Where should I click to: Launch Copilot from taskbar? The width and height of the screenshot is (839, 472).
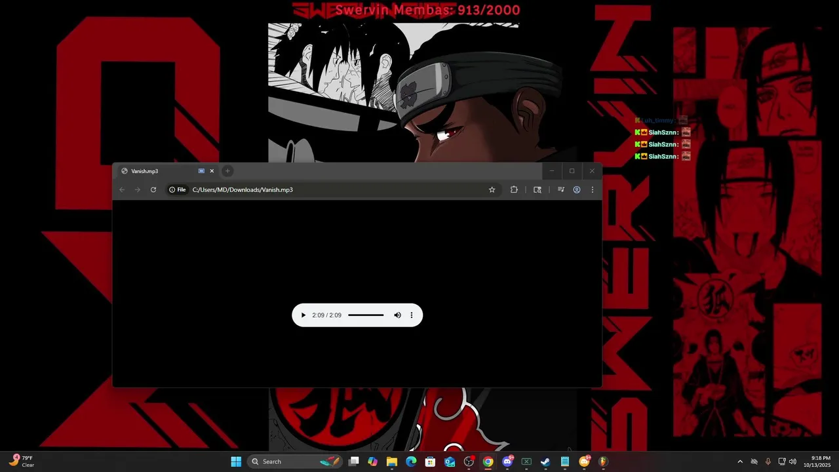point(373,462)
